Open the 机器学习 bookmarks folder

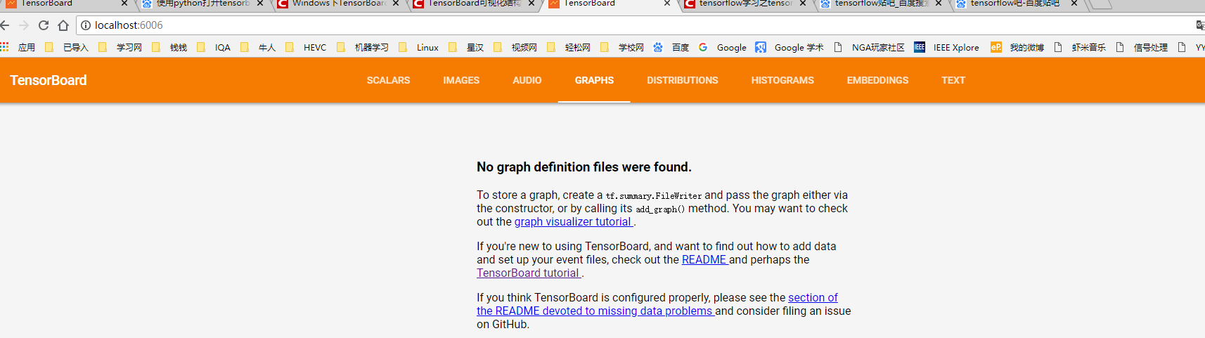[x=362, y=47]
